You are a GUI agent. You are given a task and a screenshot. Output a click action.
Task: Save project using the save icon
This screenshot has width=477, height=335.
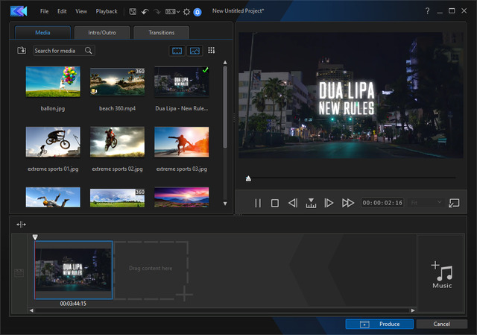point(133,12)
